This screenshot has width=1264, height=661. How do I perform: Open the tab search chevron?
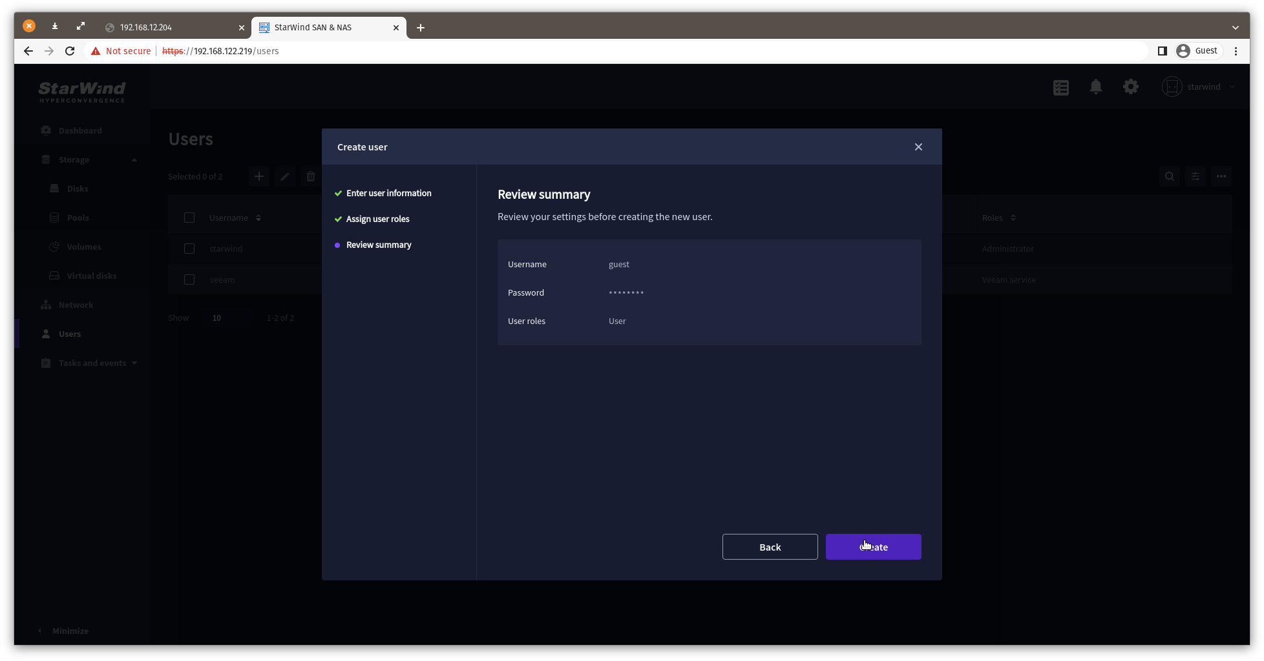tap(1235, 28)
